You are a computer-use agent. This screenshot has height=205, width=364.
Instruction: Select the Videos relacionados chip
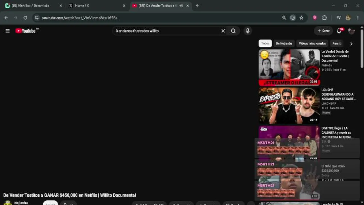pyautogui.click(x=312, y=43)
